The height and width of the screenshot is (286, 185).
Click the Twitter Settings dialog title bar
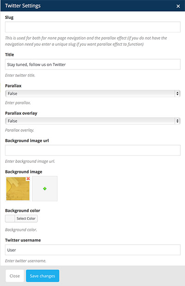[92, 6]
